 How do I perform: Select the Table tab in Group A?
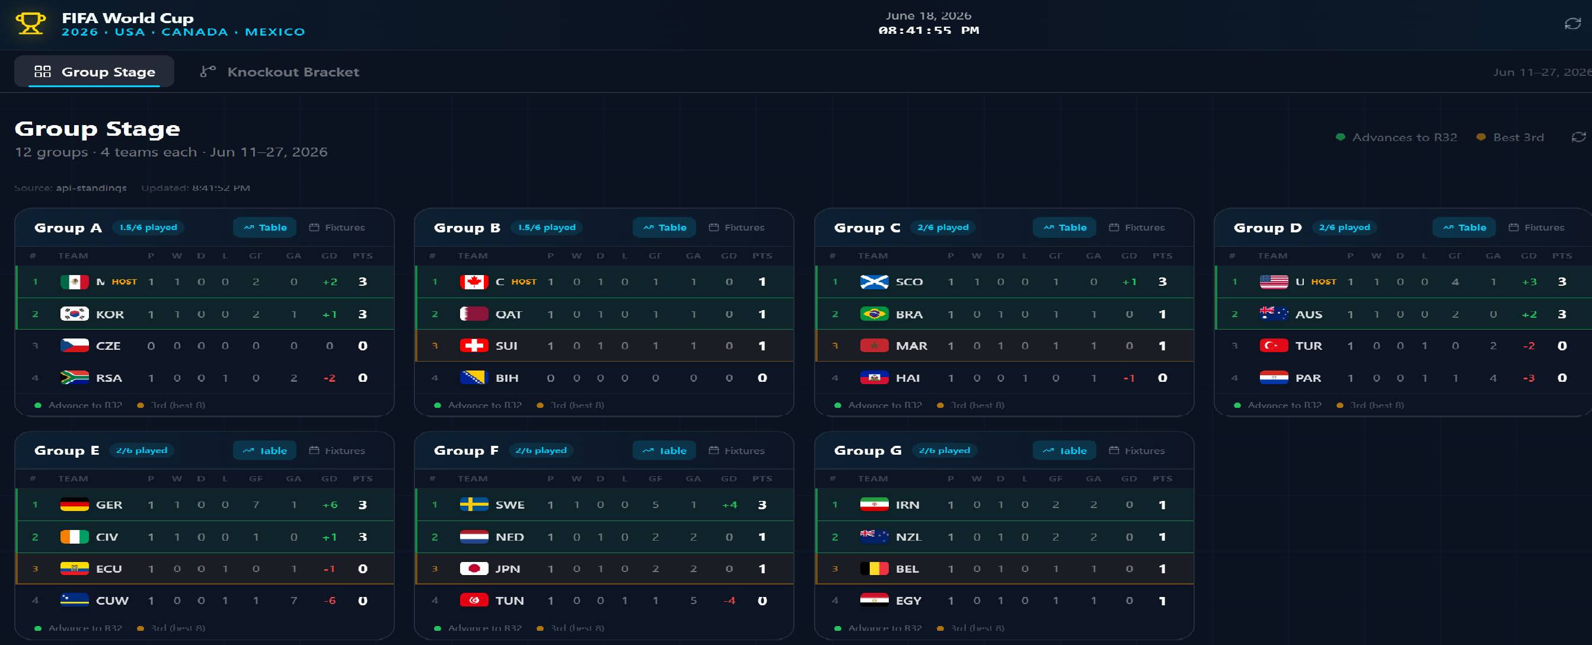click(264, 228)
